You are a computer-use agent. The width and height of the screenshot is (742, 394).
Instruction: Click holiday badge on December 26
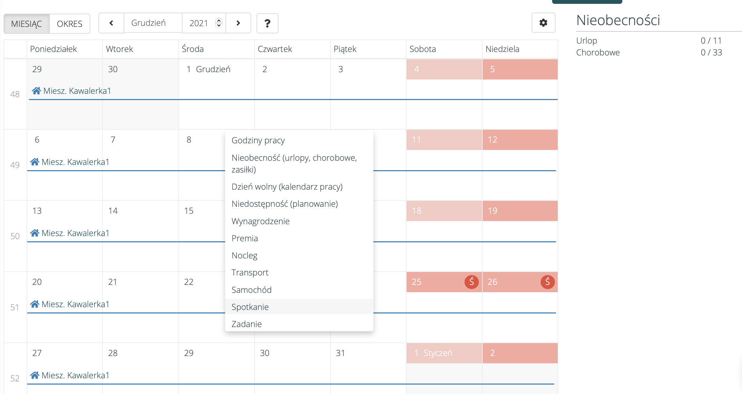click(x=547, y=282)
